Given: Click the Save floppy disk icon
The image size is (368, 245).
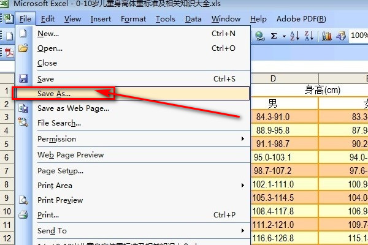Looking at the screenshot, I should (23, 78).
